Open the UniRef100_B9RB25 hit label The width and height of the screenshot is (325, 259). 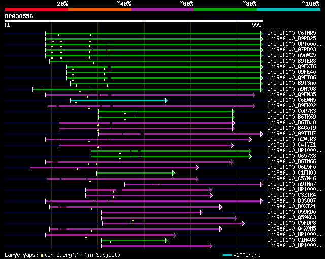coord(291,39)
